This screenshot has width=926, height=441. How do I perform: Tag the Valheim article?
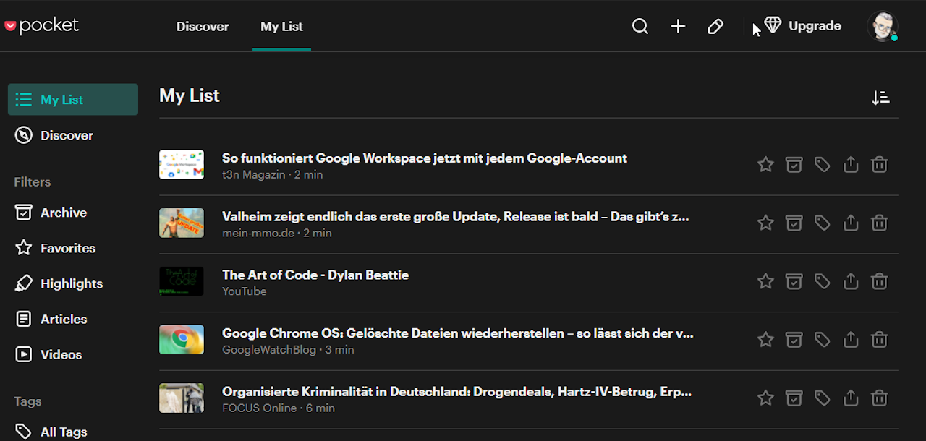823,223
